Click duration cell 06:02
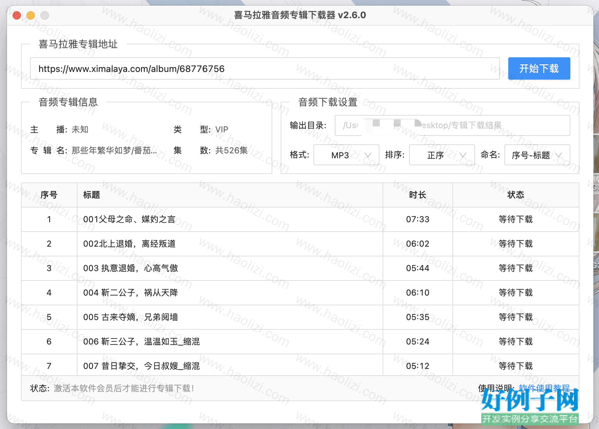Screen dimensions: 599x429 [x=418, y=244]
